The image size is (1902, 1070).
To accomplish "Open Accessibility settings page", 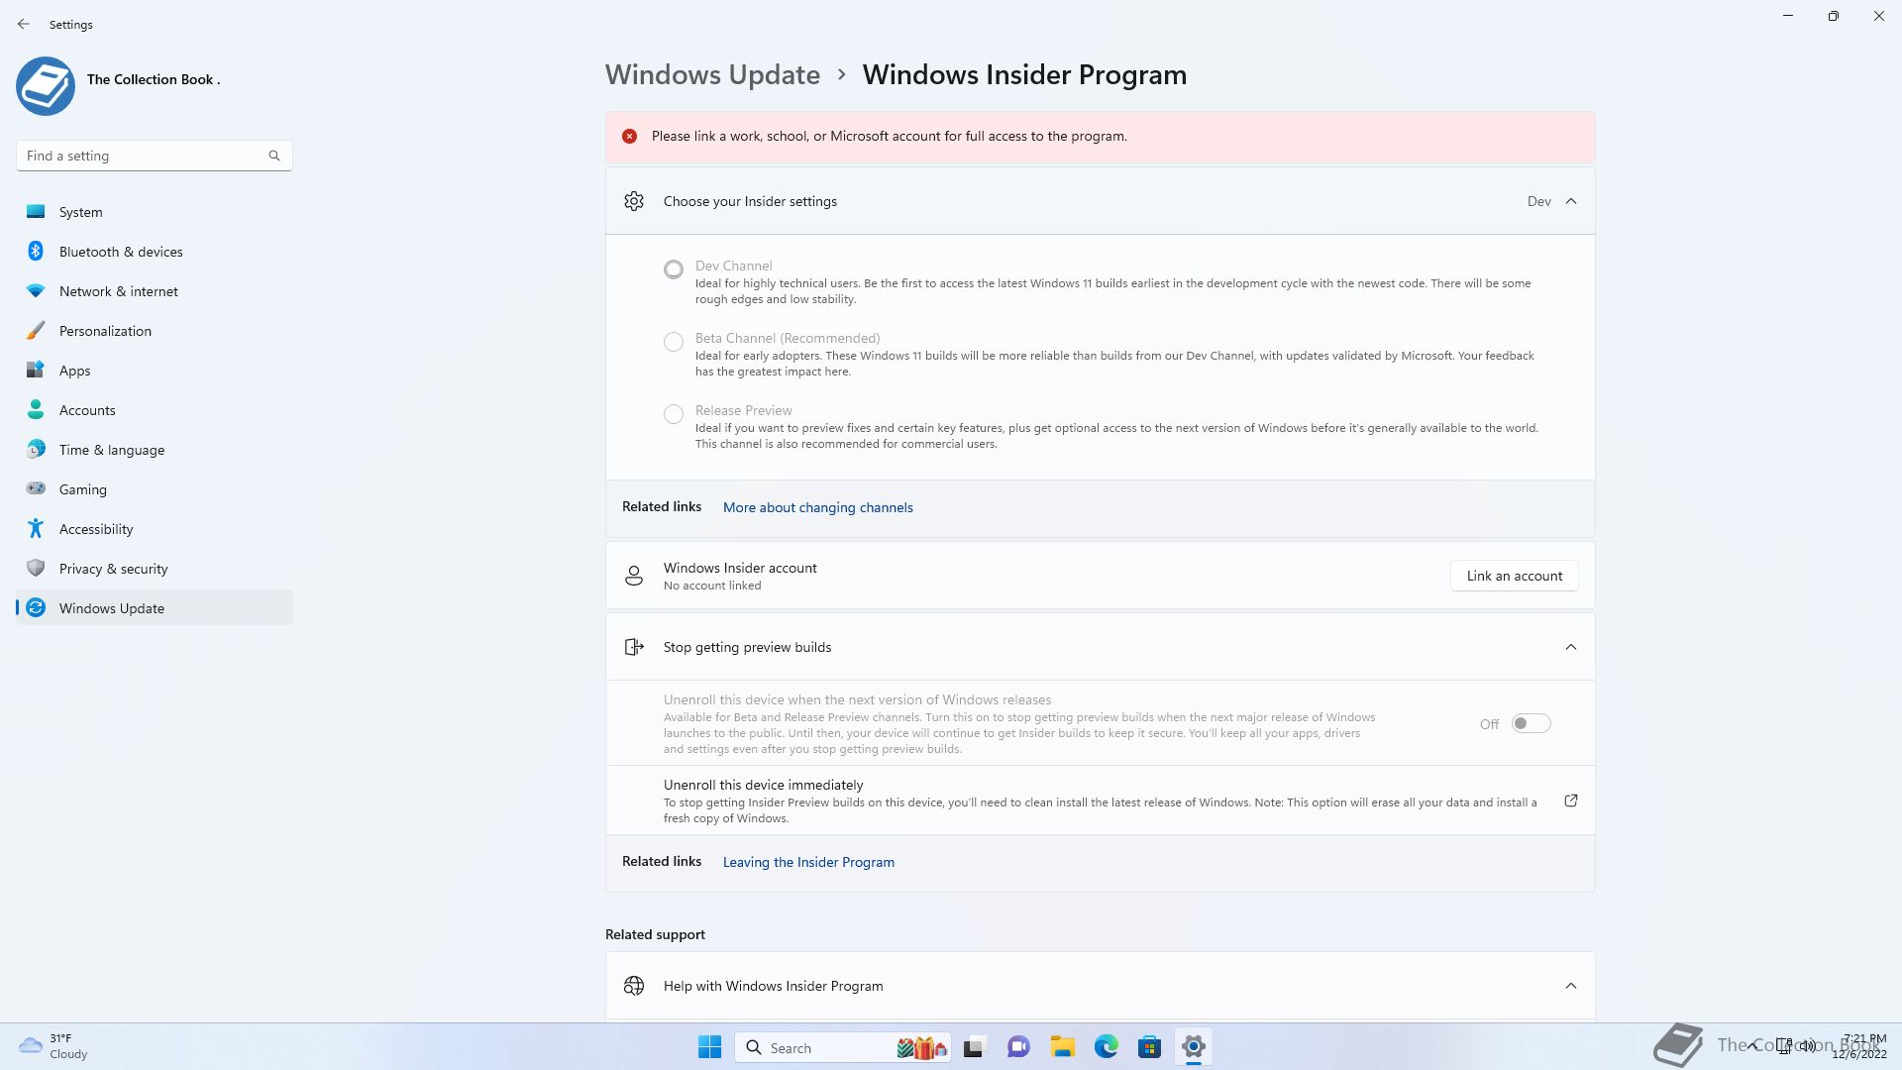I will (x=155, y=529).
